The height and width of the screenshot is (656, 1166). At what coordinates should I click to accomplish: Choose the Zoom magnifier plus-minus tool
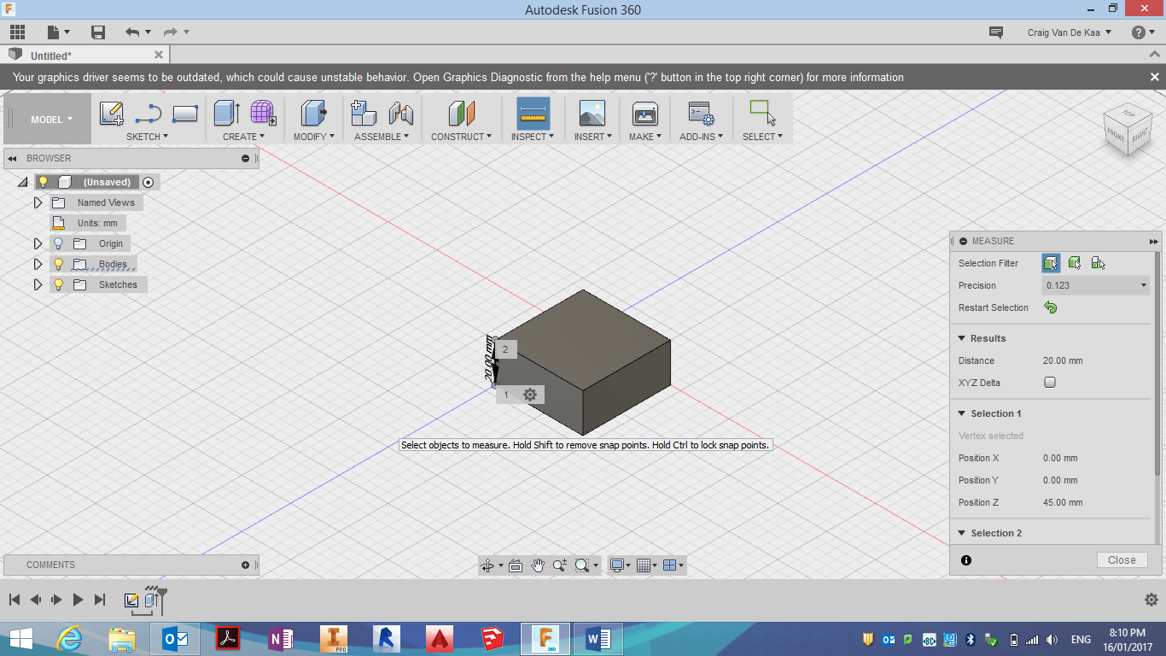(560, 565)
